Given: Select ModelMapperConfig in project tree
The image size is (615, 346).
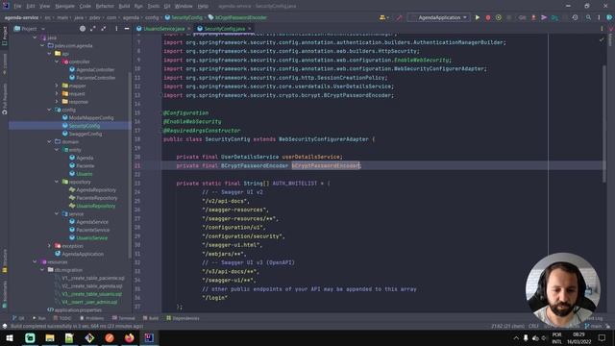Looking at the screenshot, I should pos(91,117).
